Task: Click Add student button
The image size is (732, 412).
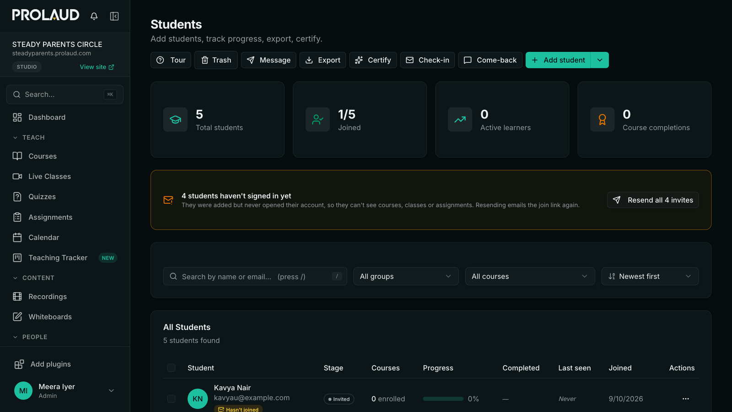Action: point(558,60)
